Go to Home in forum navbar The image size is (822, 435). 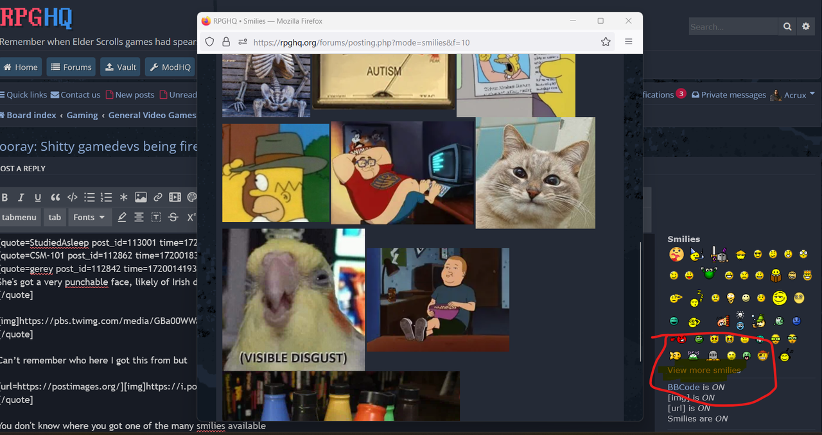click(21, 67)
